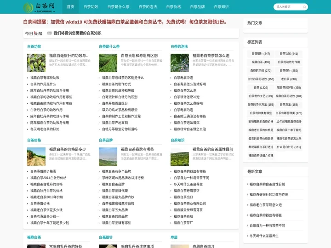Screen dimensions: 331x248
Task: Open thumbnail for 福鼎老白茶茶饼怎么泡
Action: coord(180,63)
